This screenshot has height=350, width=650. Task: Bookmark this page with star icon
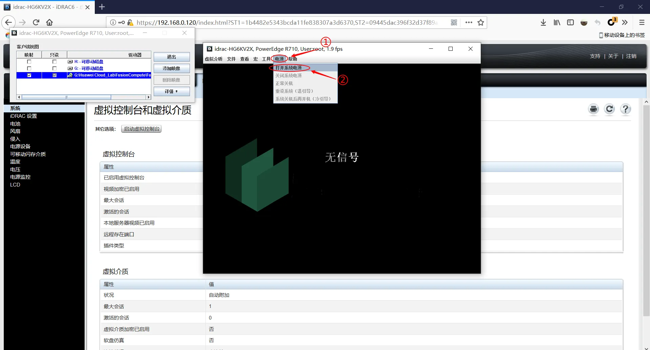tap(480, 22)
